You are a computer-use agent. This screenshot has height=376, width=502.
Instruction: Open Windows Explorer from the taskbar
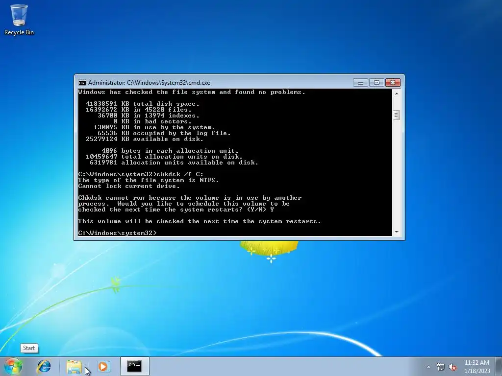(x=75, y=366)
